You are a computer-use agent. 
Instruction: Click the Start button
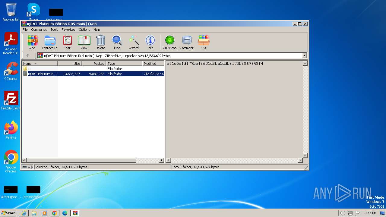click(8, 213)
